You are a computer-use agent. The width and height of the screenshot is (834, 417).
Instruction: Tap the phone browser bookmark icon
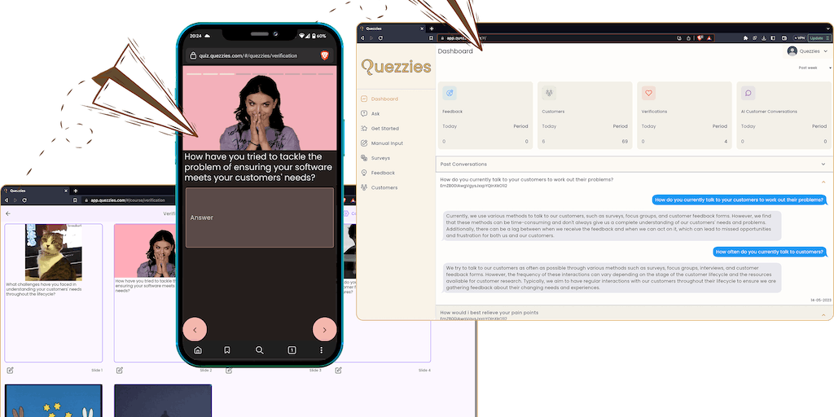(227, 350)
